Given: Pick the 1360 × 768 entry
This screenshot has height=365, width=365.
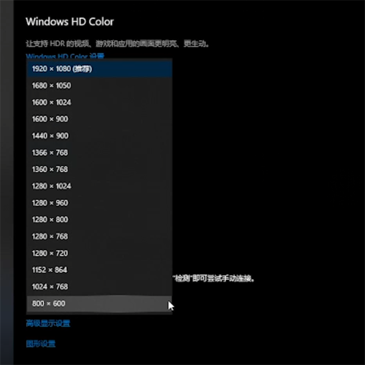Looking at the screenshot, I should pyautogui.click(x=99, y=169).
